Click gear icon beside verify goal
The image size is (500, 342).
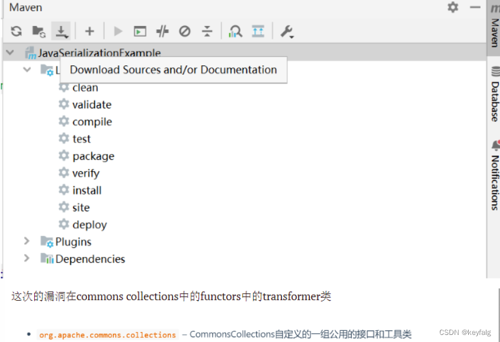(x=64, y=172)
